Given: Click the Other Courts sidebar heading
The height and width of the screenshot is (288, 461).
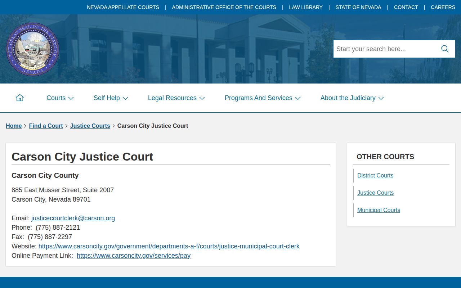Looking at the screenshot, I should click(x=385, y=157).
